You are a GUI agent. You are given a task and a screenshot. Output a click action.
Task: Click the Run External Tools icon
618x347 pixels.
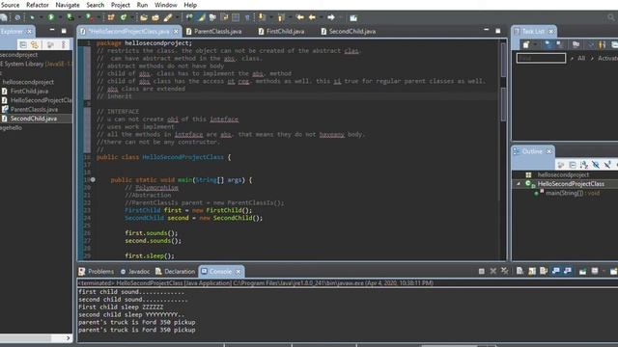pos(90,17)
